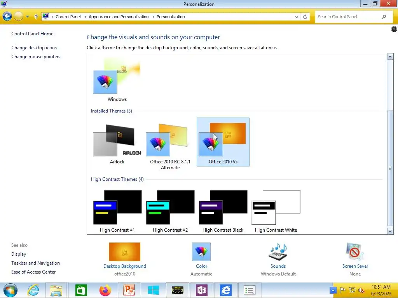Open the recent locations dropdown arrow
Image resolution: width=398 pixels, height=298 pixels.
(x=27, y=17)
